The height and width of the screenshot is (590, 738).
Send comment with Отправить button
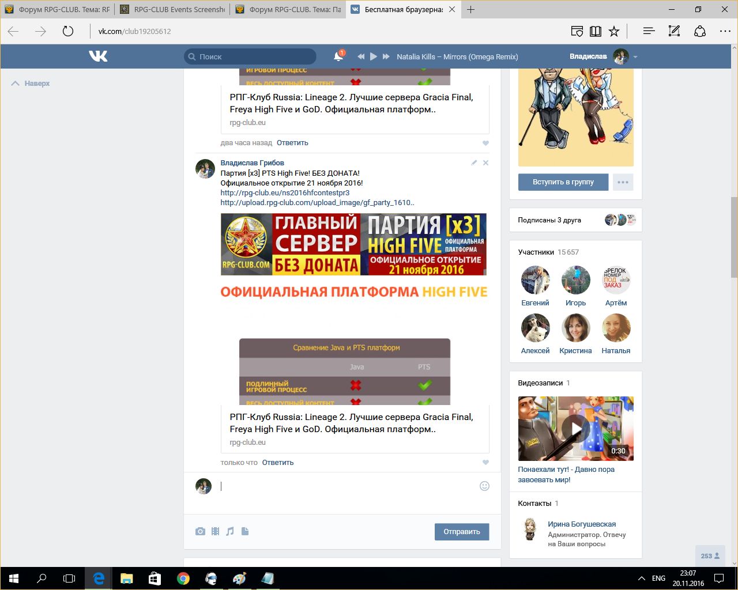tap(462, 531)
